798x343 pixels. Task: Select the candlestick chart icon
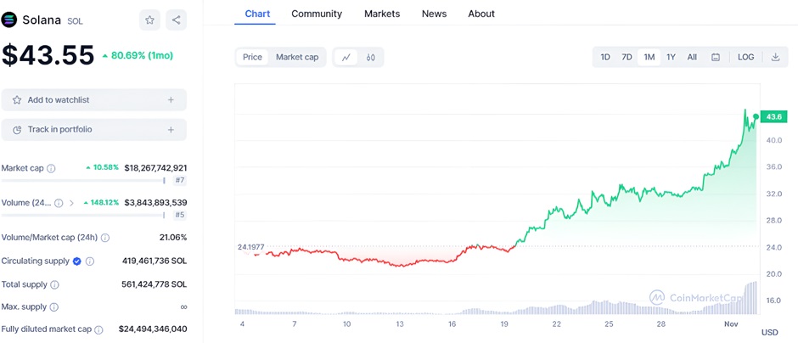coord(371,57)
